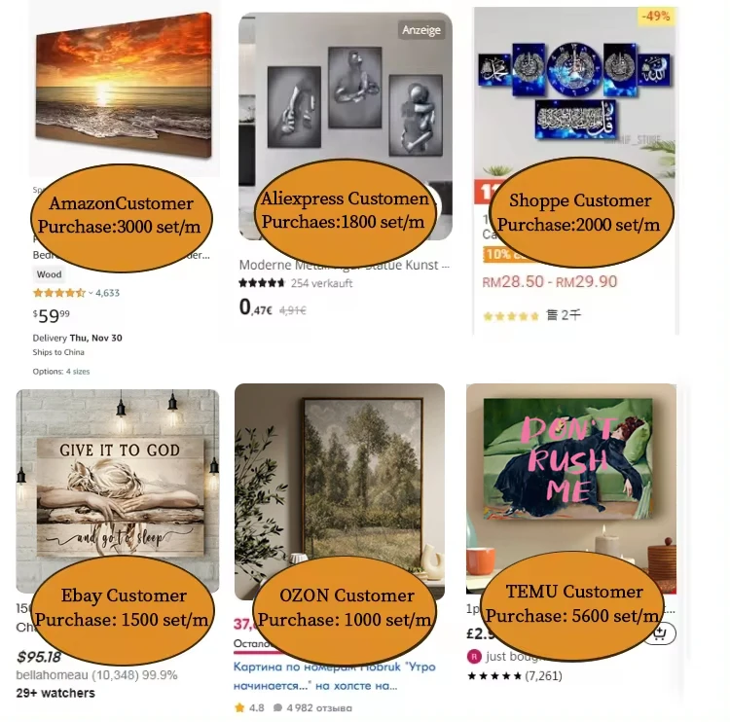The width and height of the screenshot is (730, 722).
Task: Expand the Amazon star rating dropdown chevron
Action: [91, 293]
